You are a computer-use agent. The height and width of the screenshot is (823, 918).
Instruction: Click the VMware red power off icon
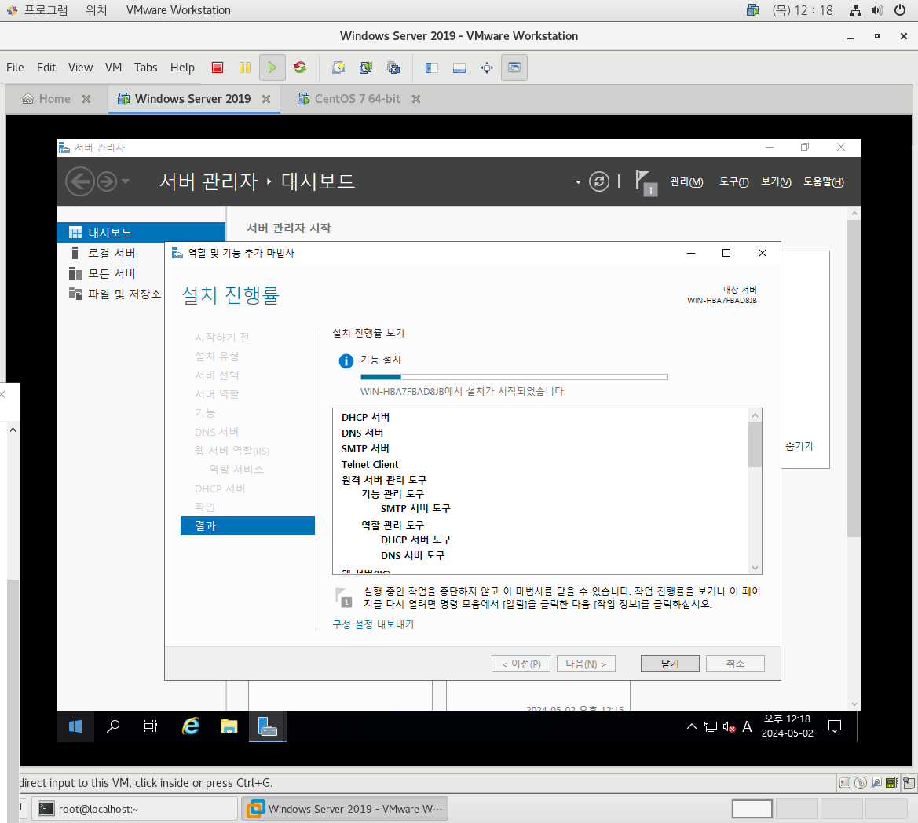pos(218,68)
